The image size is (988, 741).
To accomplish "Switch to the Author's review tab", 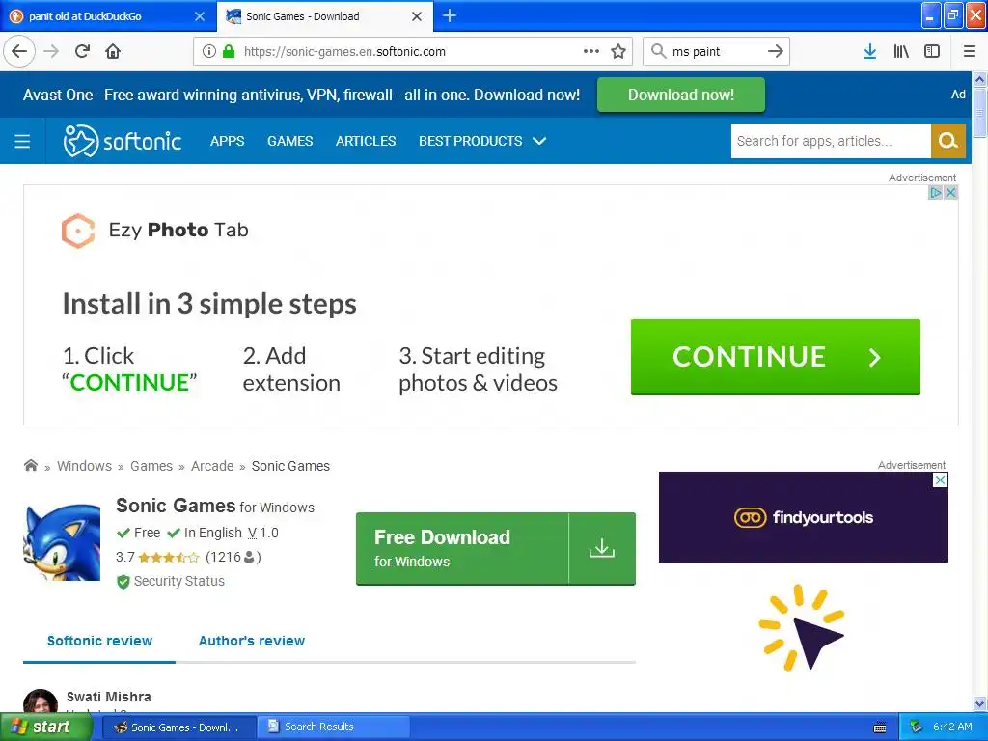I will (252, 641).
